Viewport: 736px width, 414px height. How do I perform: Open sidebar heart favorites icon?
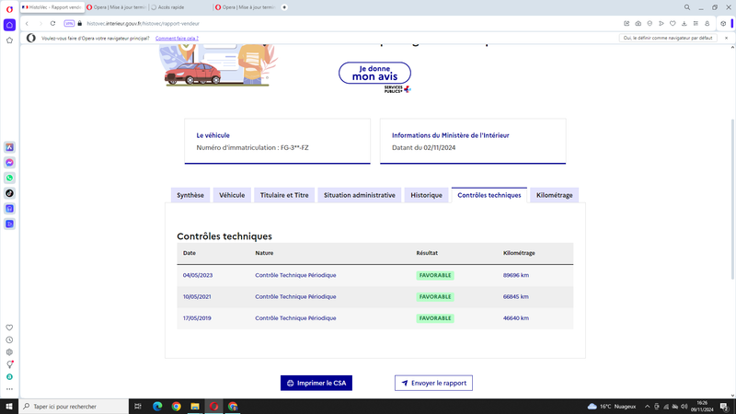point(9,328)
